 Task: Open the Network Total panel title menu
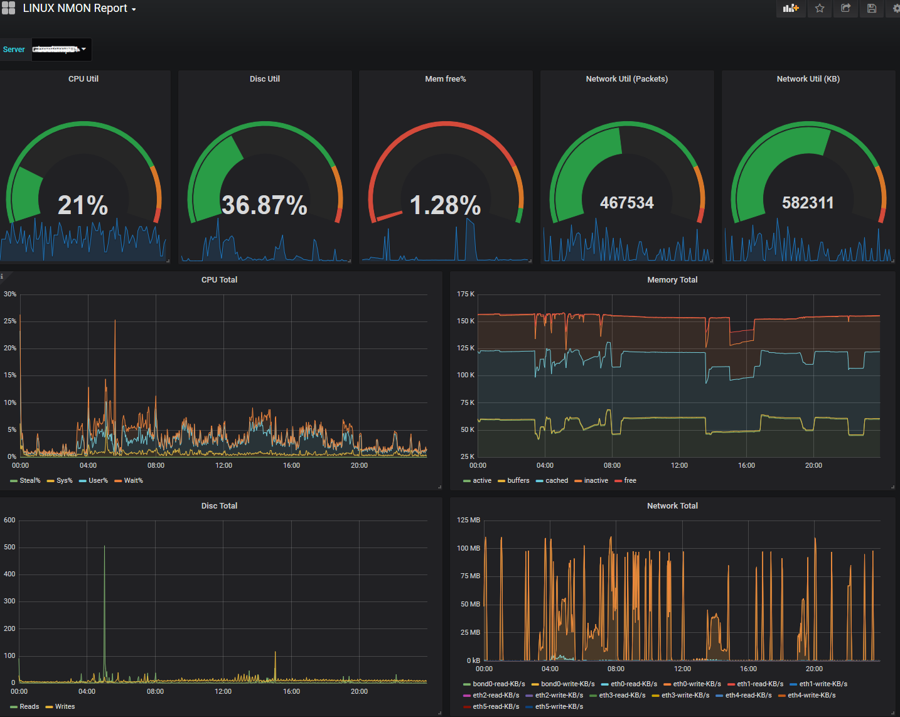(x=672, y=506)
